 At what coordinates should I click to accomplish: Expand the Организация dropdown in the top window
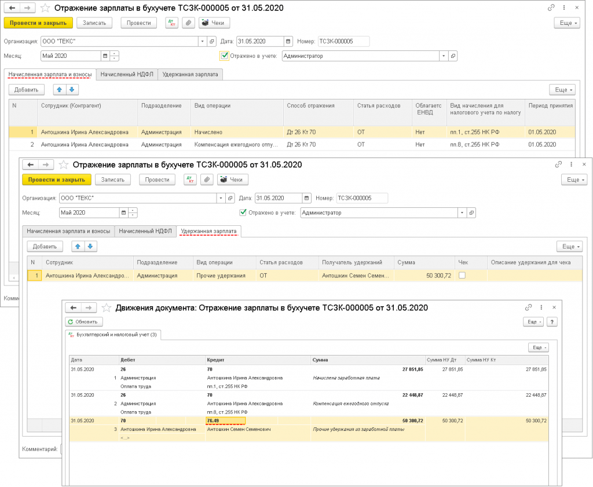pos(203,41)
